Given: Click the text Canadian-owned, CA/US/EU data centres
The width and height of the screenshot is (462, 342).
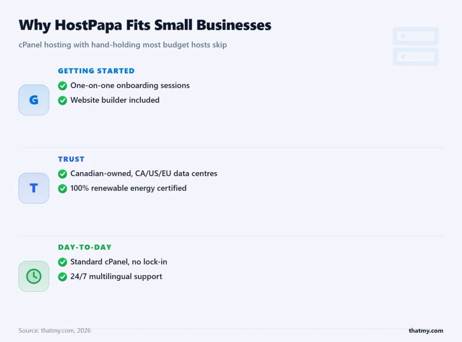Looking at the screenshot, I should tap(144, 174).
